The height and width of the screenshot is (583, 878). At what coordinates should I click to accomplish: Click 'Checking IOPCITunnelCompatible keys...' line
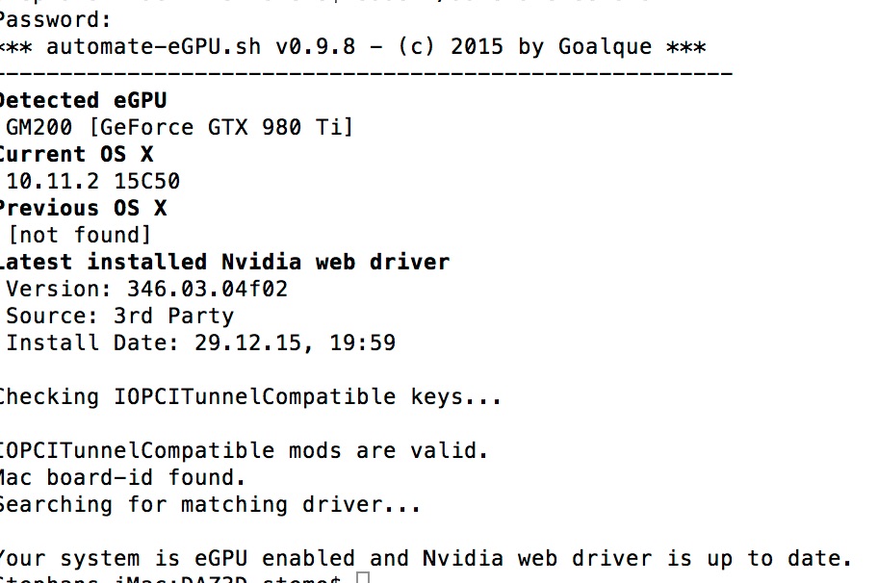pos(250,397)
